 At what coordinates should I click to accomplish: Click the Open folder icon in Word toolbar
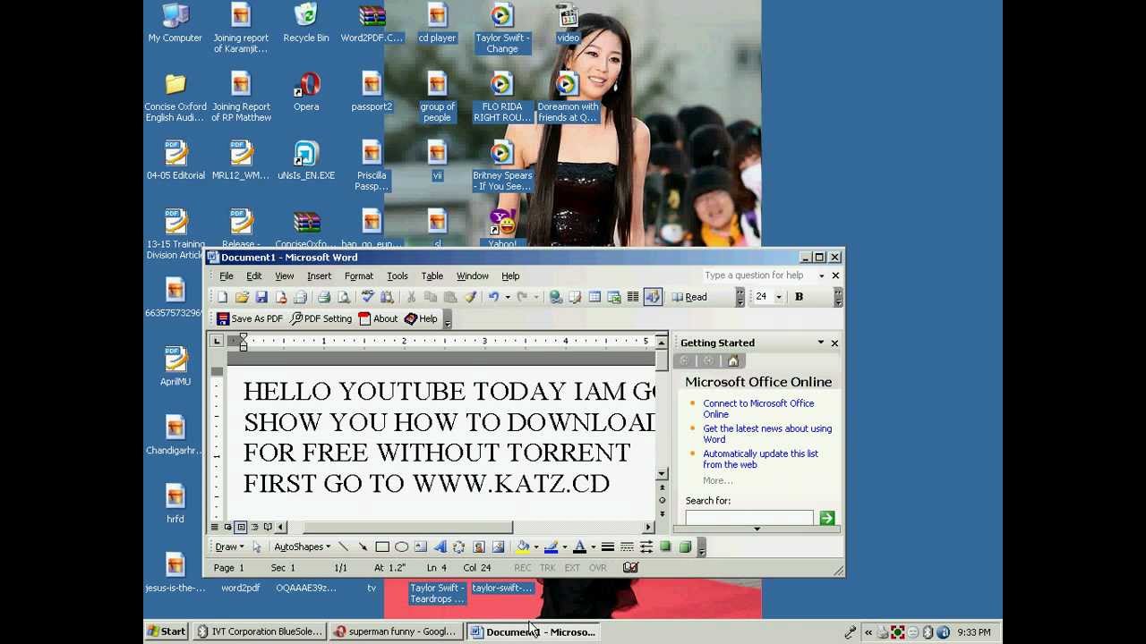point(242,297)
